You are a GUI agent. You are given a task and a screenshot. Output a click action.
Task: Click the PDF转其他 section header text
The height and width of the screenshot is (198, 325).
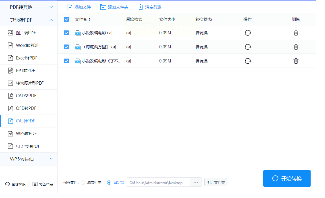click(21, 7)
